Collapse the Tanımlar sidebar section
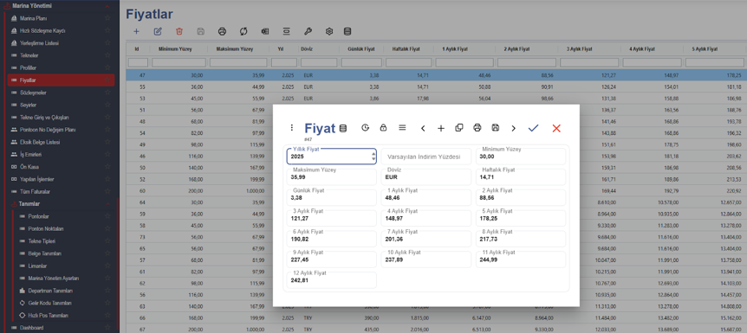Viewport: 747px width, 333px height. 107,204
